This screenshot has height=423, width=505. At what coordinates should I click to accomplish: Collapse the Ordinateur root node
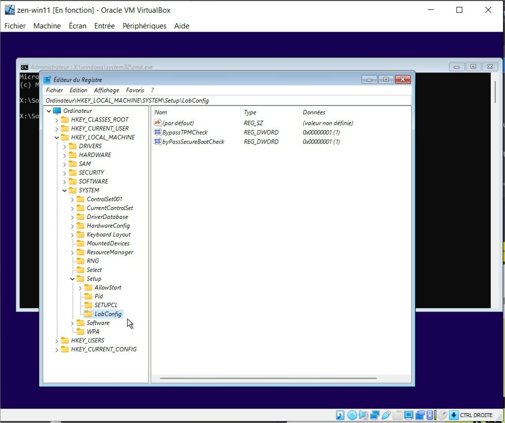[x=49, y=111]
